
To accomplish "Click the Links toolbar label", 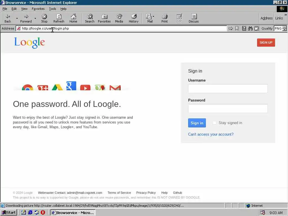I will coord(279,18).
